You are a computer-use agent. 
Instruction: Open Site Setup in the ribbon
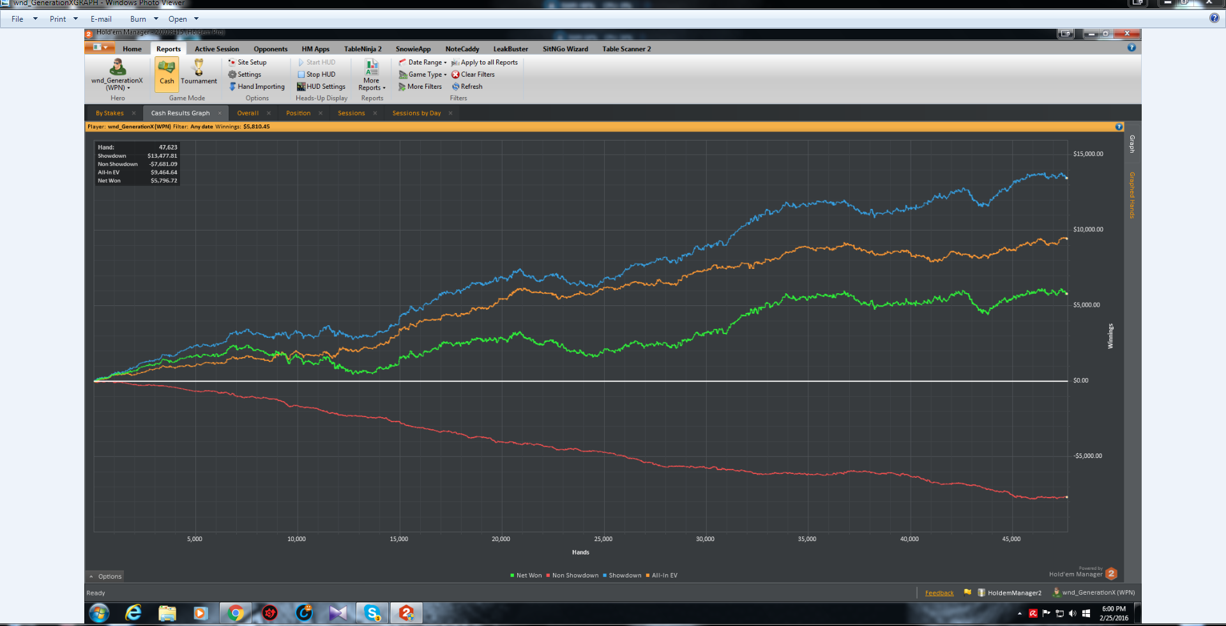pos(248,62)
